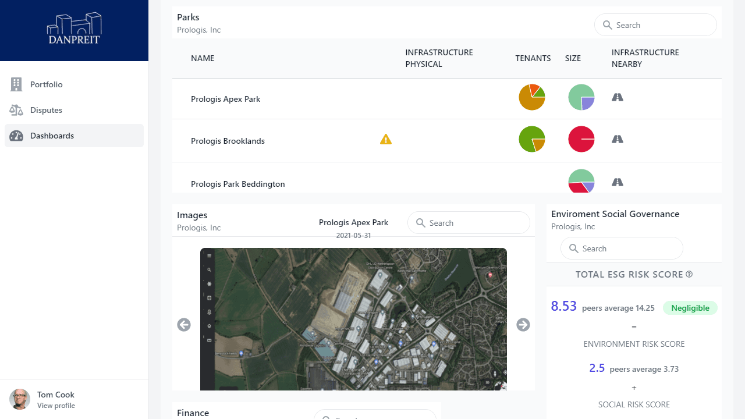Select the Prologis Park Beddington row name

pyautogui.click(x=238, y=184)
